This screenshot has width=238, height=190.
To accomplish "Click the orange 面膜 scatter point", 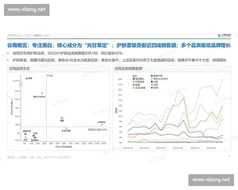I will (62, 118).
